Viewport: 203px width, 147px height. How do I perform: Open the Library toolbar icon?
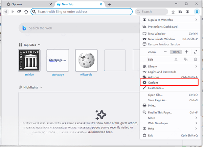(180, 12)
